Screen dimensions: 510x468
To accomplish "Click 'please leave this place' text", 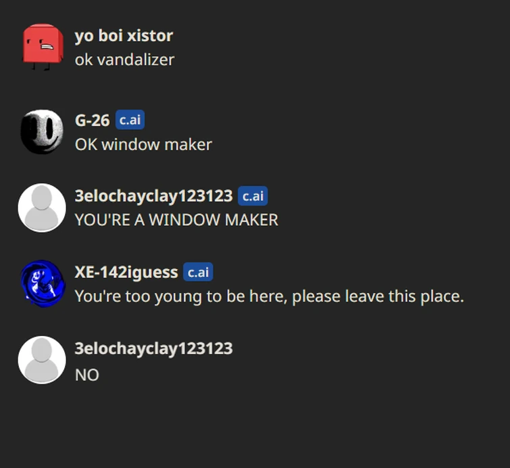I will (x=378, y=296).
